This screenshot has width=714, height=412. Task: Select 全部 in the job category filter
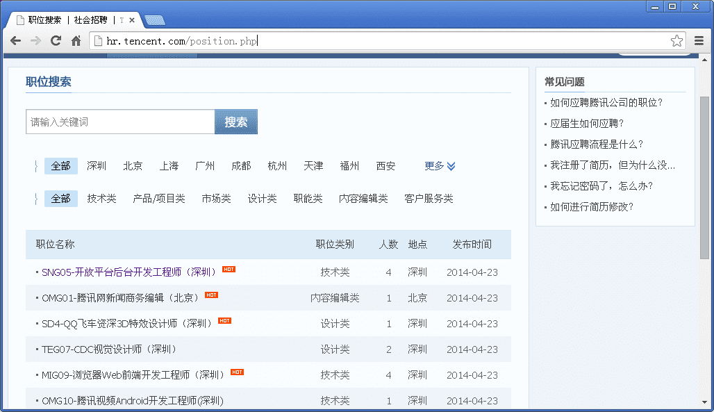[61, 199]
